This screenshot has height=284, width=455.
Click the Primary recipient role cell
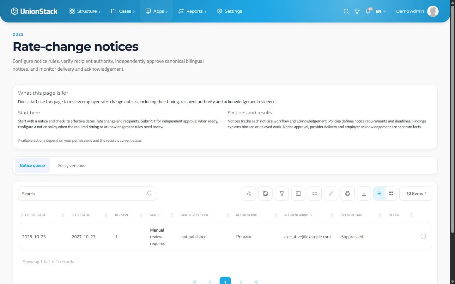pos(244,237)
